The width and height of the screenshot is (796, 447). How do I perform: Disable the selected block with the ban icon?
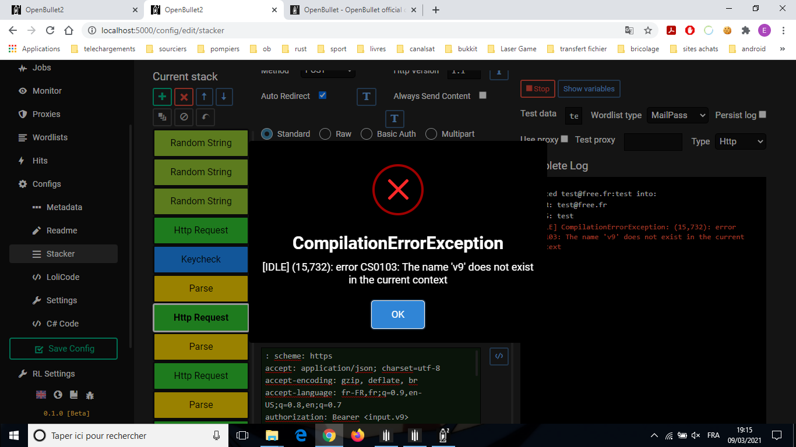pos(184,117)
